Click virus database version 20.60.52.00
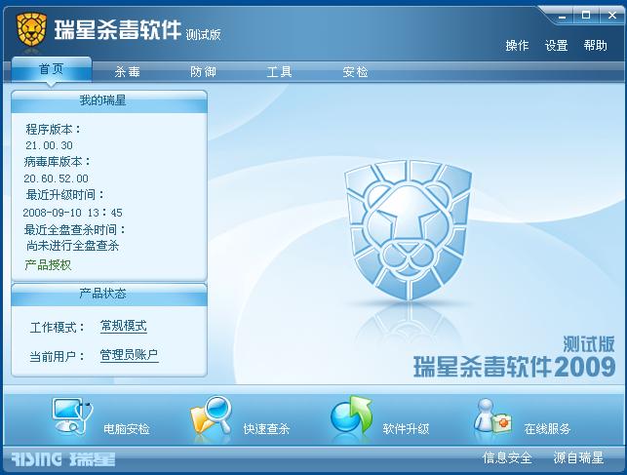 click(x=56, y=178)
